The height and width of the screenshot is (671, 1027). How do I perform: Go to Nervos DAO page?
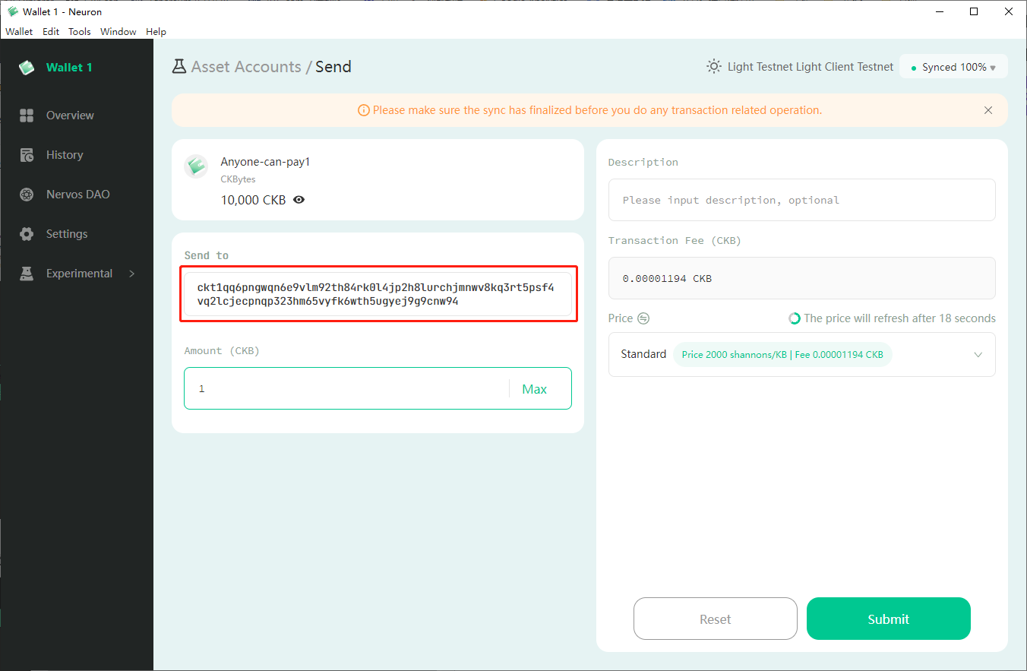(x=78, y=195)
